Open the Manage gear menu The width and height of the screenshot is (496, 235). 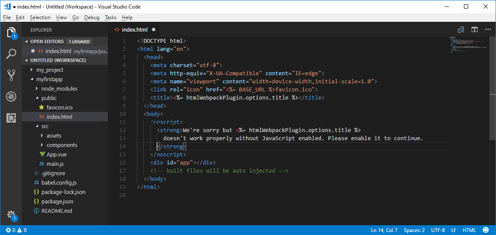(x=11, y=215)
